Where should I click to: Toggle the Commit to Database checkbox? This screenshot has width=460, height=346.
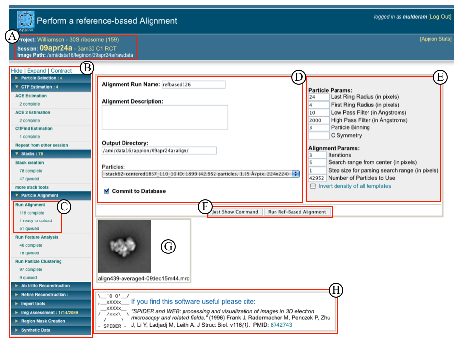[x=107, y=191]
